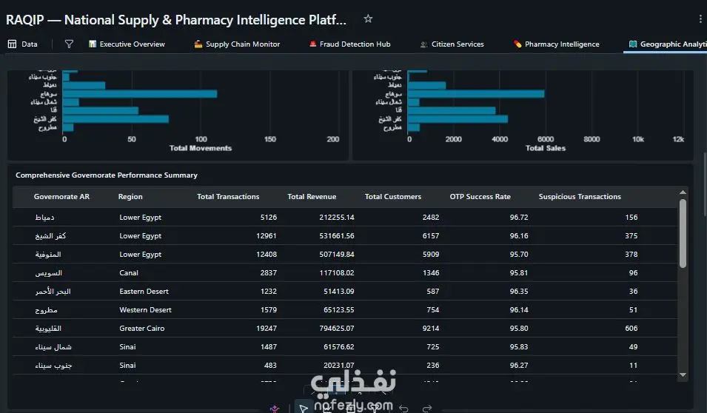
Task: Sort table by OTP Success Rate header
Action: 480,197
